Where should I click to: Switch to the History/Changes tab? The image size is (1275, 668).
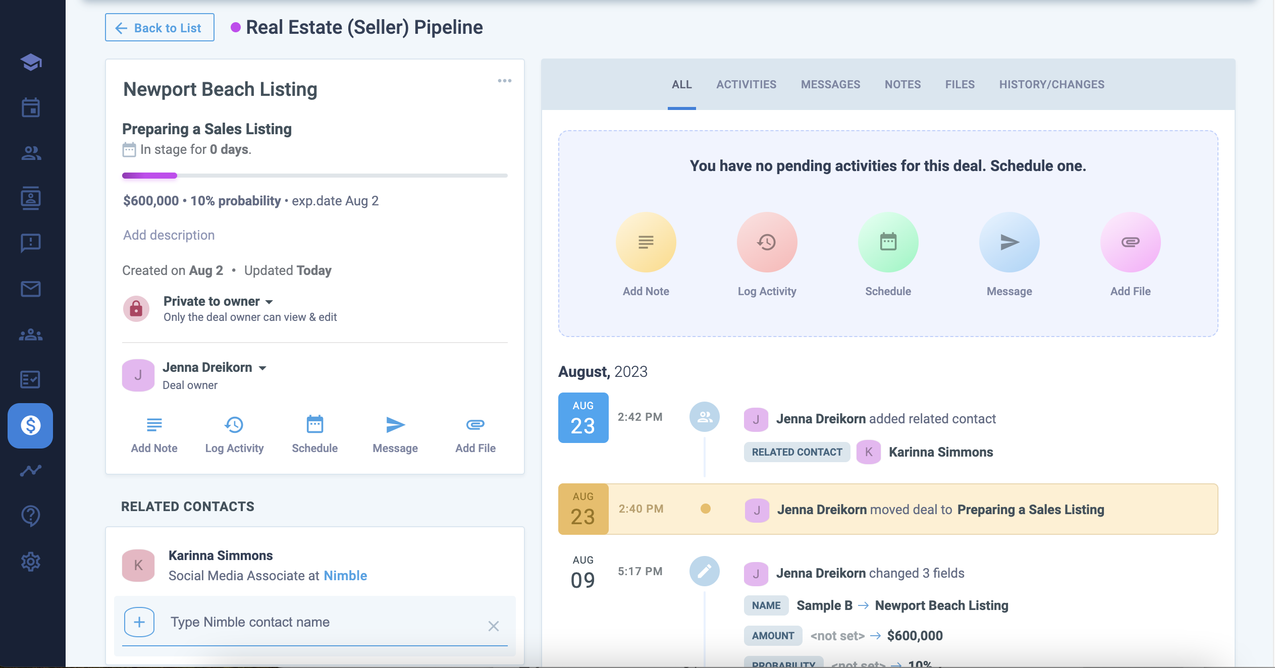point(1051,84)
